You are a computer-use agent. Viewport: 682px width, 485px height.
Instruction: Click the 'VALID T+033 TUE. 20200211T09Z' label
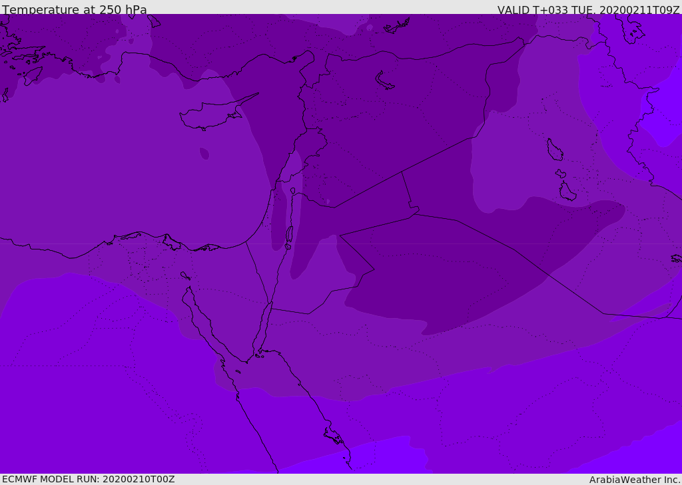[x=589, y=9]
